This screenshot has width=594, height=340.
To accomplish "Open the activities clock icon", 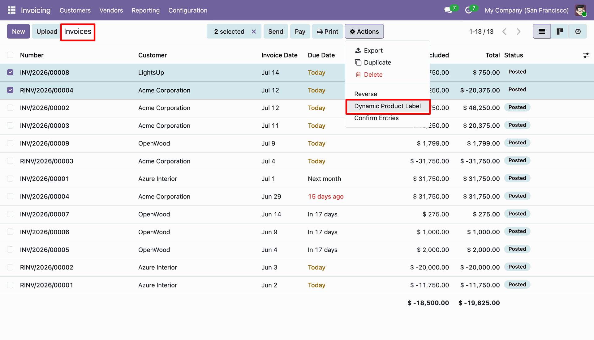I will (x=468, y=10).
